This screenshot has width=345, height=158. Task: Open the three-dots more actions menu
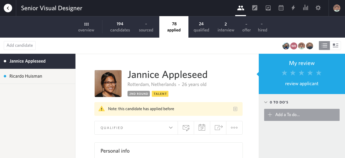[234, 128]
